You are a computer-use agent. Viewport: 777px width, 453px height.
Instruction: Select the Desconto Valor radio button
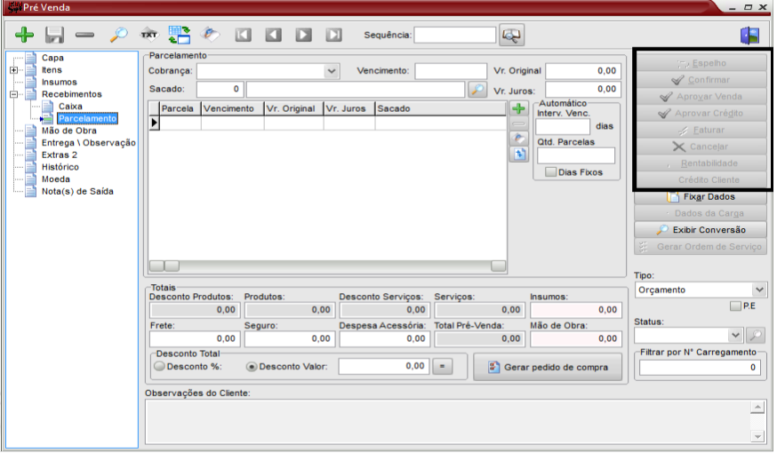[x=252, y=367]
